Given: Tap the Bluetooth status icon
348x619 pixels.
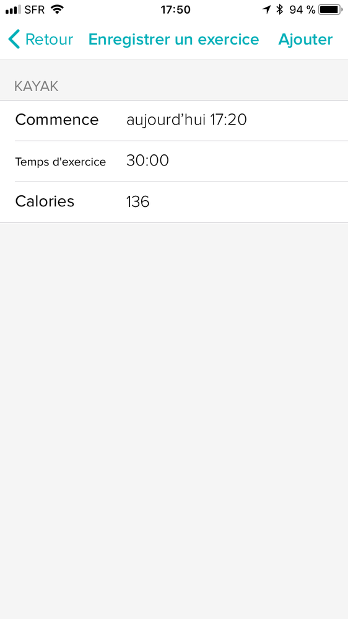Looking at the screenshot, I should [x=280, y=9].
